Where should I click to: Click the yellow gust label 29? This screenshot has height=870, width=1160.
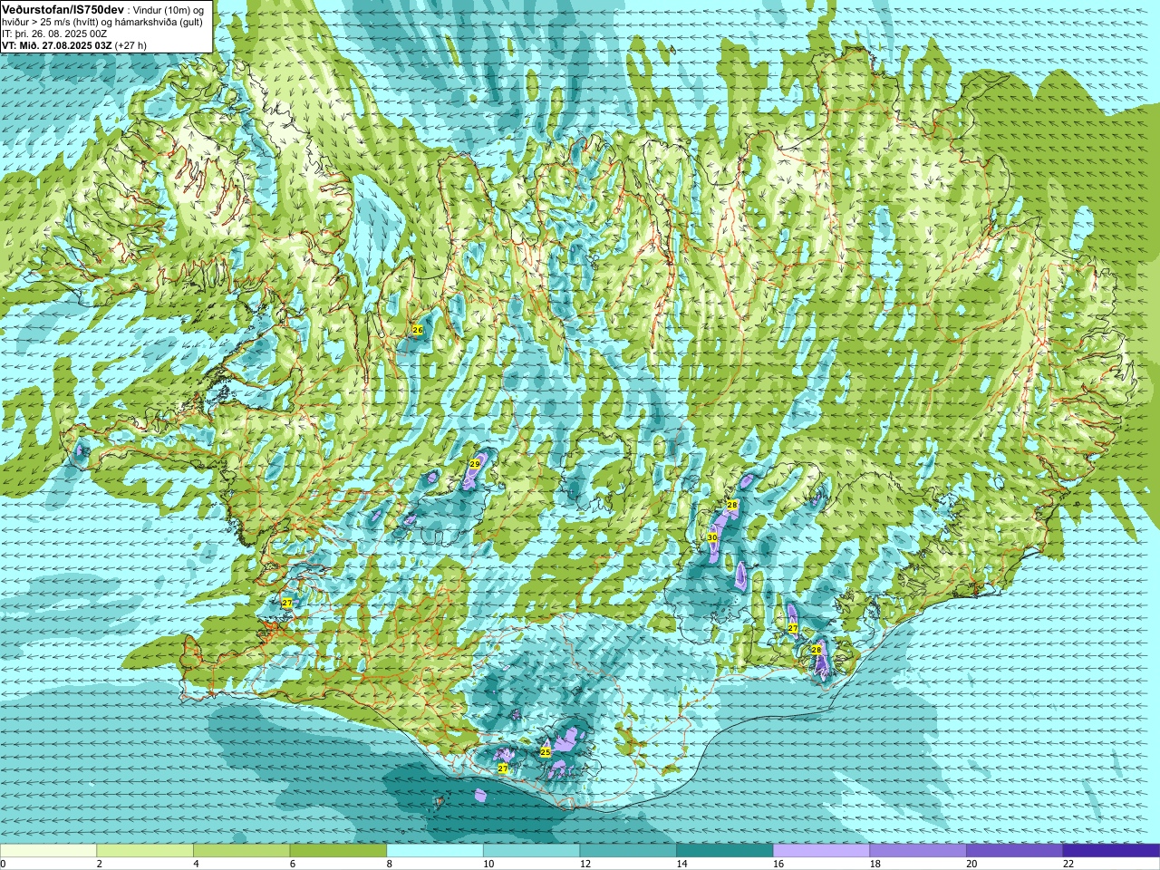coord(474,463)
